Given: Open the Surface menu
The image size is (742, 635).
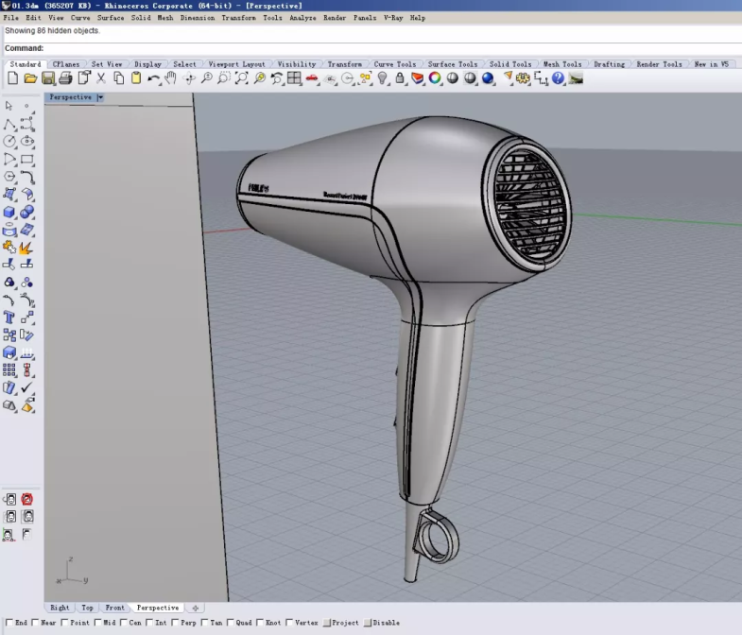Looking at the screenshot, I should coord(111,18).
